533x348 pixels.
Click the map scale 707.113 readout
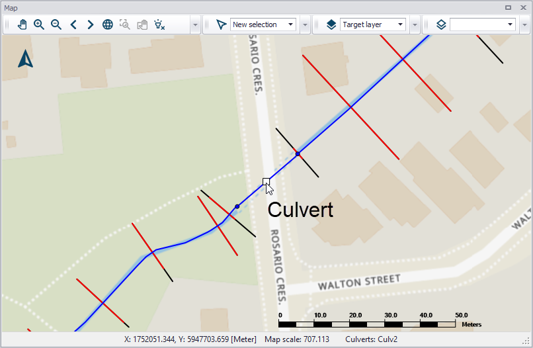[x=297, y=339]
